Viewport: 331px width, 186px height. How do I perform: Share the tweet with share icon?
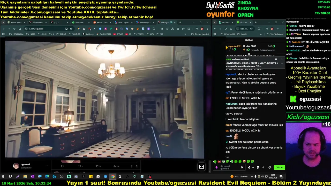pos(137,166)
